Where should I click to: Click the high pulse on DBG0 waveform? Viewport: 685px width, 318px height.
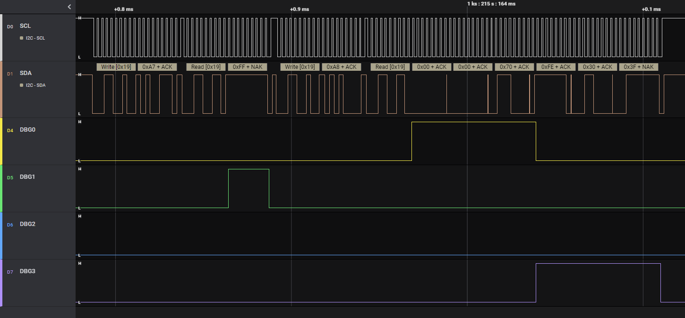[474, 141]
